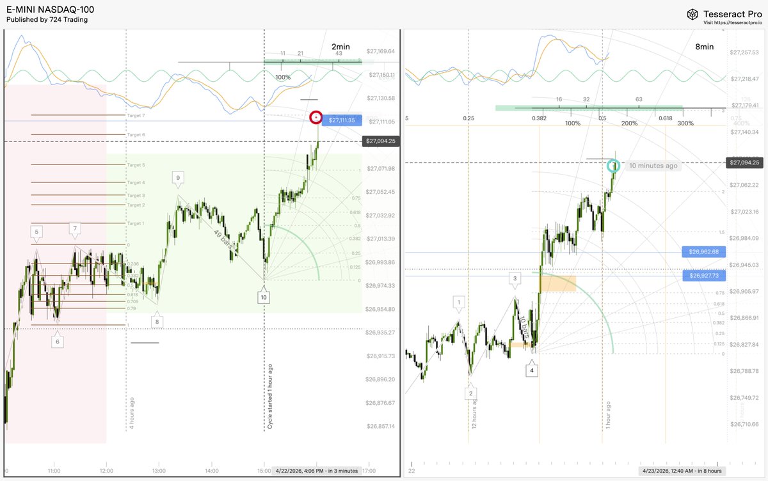The height and width of the screenshot is (481, 768).
Task: Select pivot marker 7 on 2min chart
Action: [75, 228]
